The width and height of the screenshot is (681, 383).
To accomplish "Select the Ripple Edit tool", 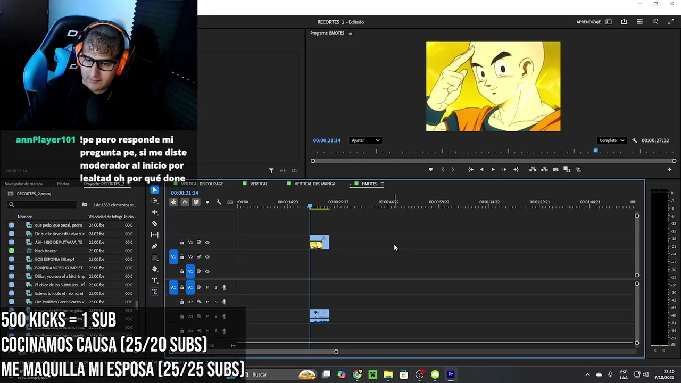I will click(154, 212).
